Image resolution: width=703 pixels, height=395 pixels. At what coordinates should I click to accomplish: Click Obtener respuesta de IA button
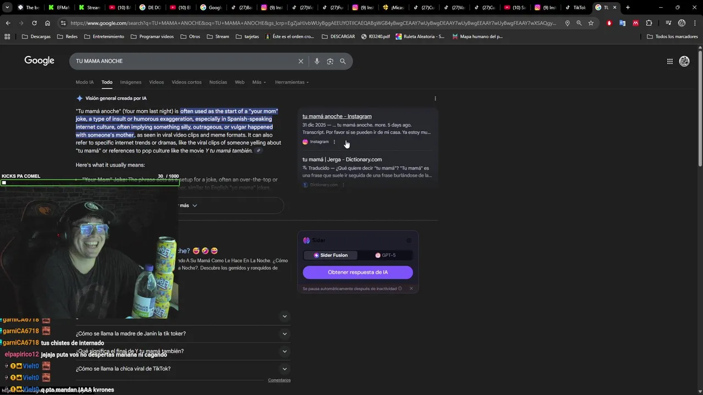(358, 272)
